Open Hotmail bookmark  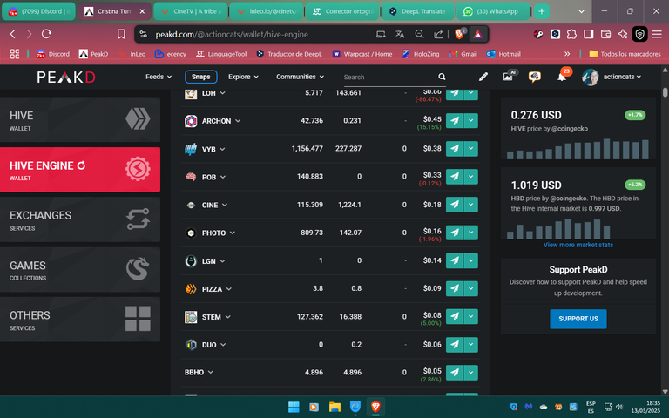[503, 54]
